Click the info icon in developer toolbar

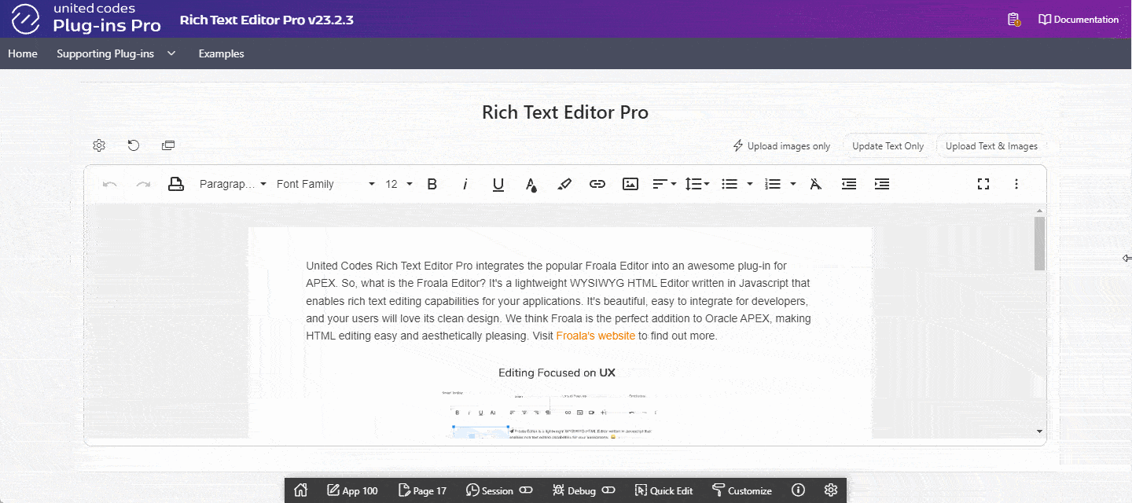(x=798, y=490)
